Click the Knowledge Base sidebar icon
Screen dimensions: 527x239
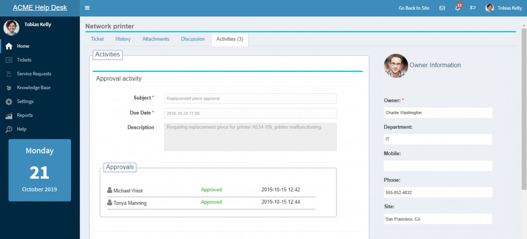point(9,88)
